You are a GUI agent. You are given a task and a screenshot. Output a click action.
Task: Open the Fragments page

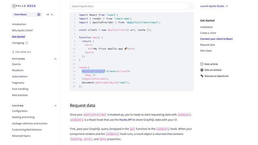click(x=18, y=83)
